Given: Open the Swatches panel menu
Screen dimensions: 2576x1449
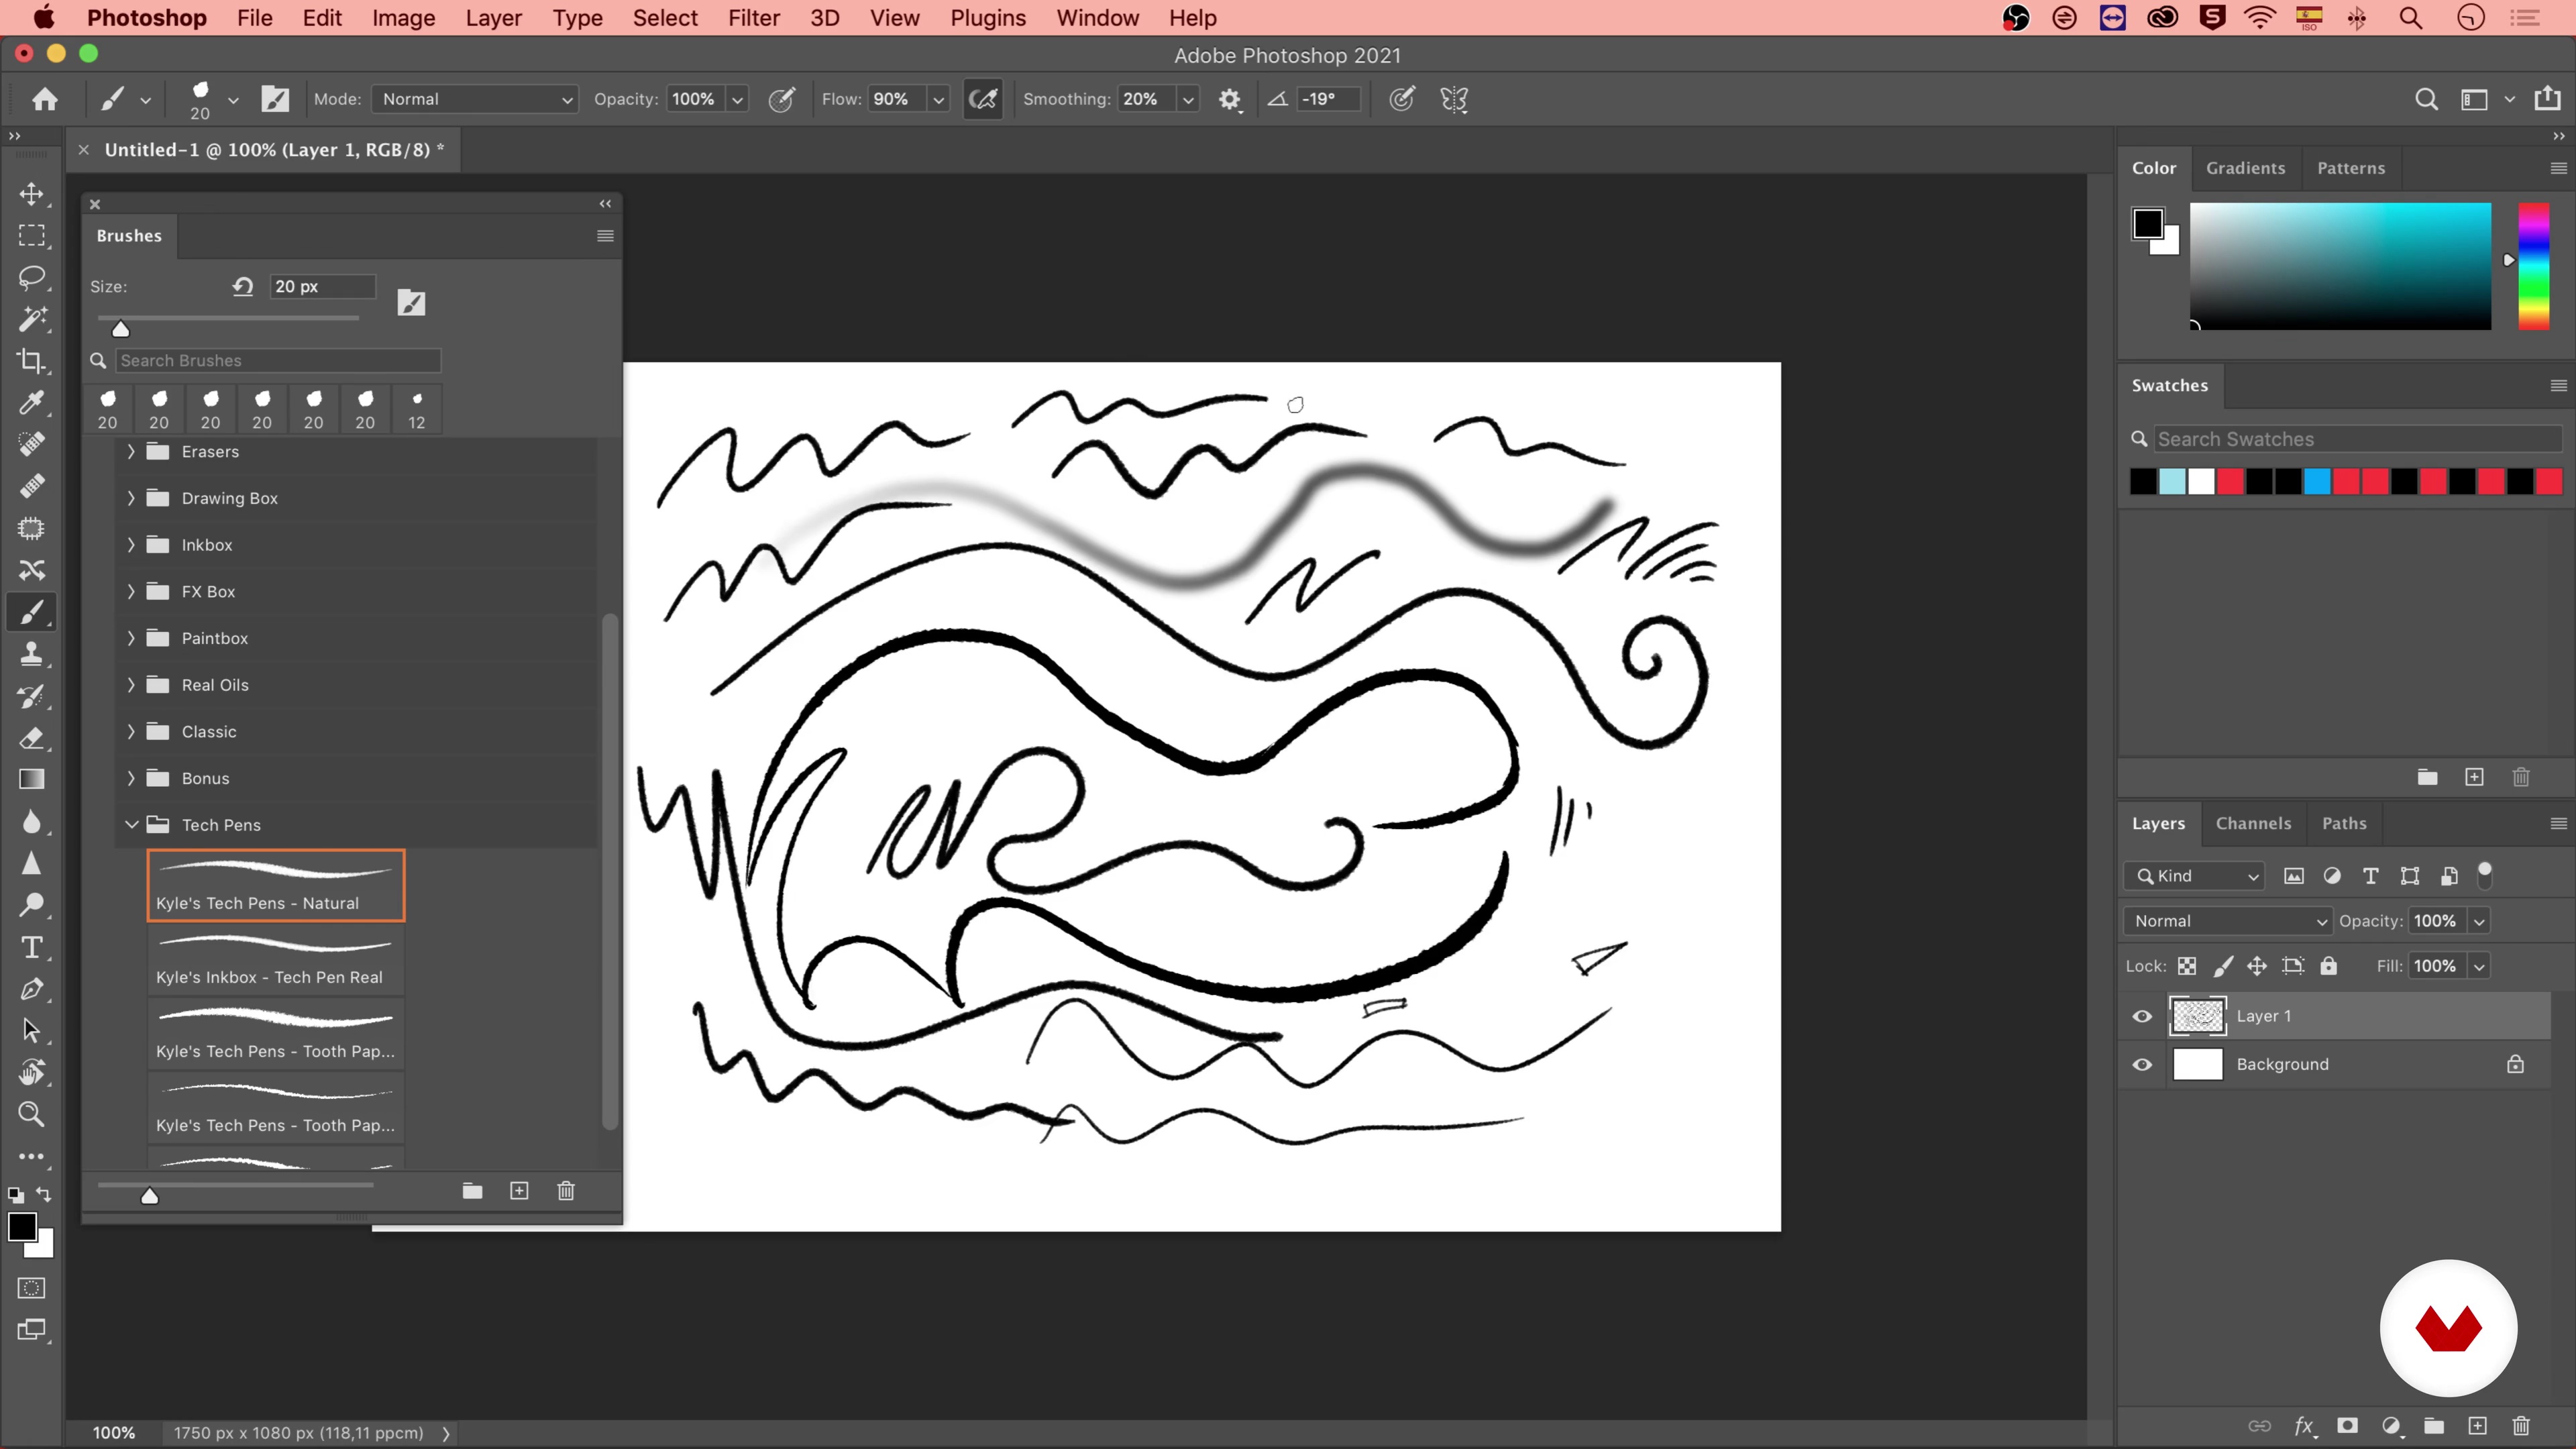Looking at the screenshot, I should tap(2558, 386).
